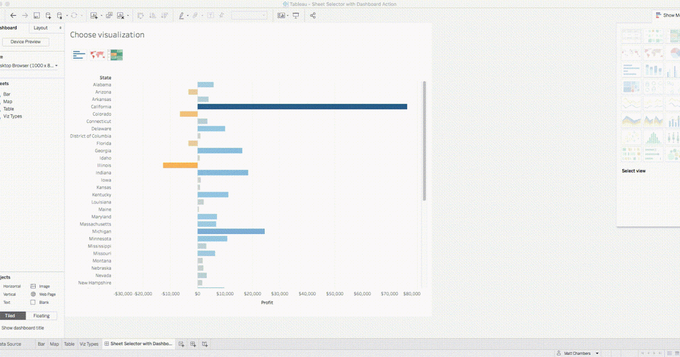Select the map visualization icon

click(x=97, y=54)
